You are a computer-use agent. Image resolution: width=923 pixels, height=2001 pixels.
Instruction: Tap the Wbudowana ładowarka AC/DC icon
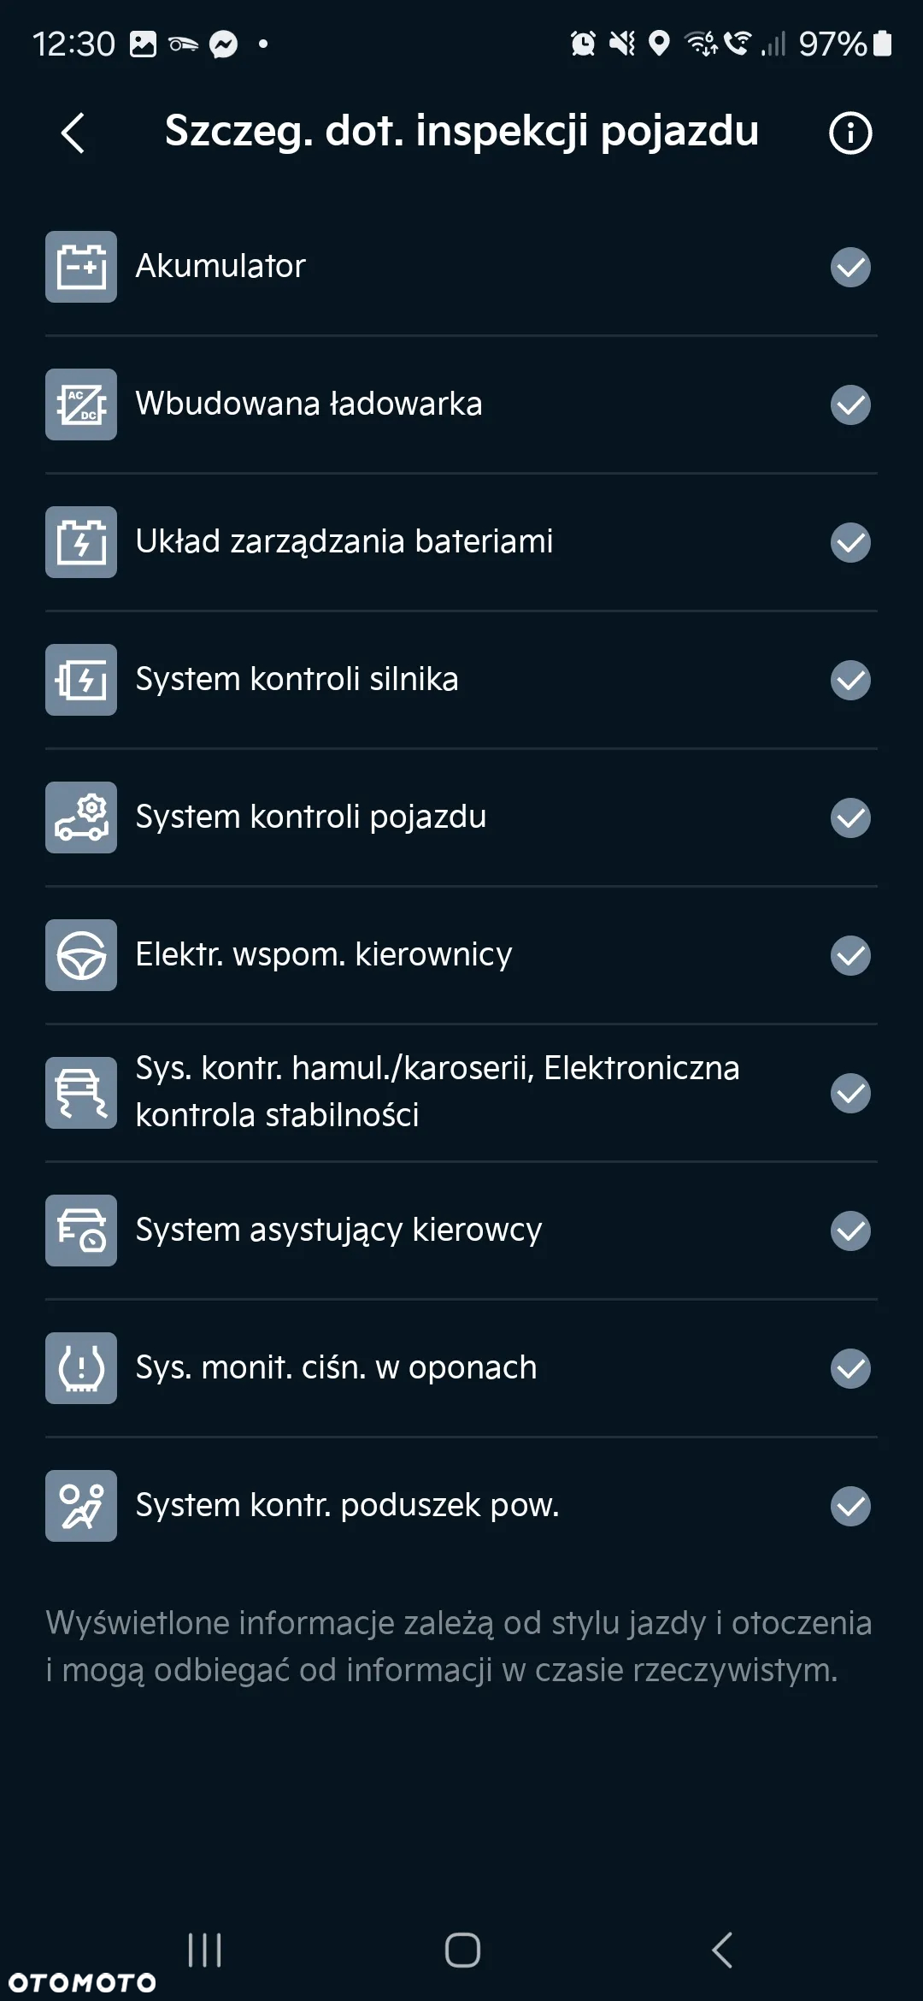[x=81, y=404]
